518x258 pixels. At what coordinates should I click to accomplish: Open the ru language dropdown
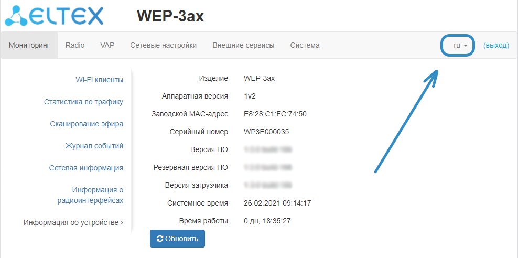460,46
